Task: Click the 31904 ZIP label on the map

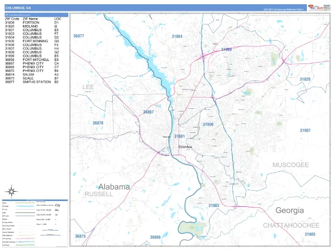Action: coord(177,36)
